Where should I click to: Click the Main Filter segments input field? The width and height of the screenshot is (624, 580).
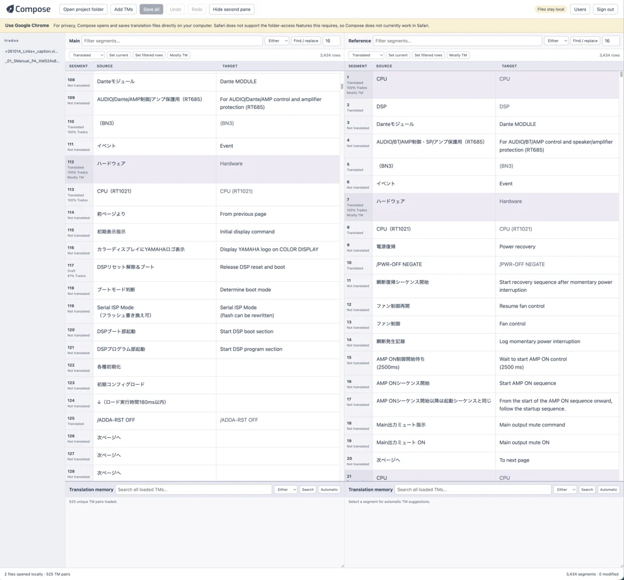coord(172,41)
